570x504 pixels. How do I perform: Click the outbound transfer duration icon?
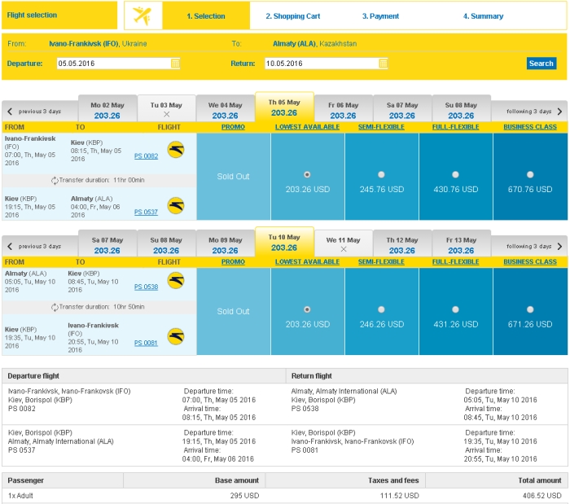55,180
